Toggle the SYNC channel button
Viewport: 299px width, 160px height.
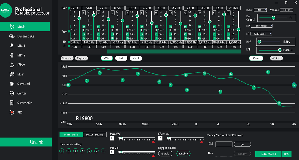click(107, 58)
